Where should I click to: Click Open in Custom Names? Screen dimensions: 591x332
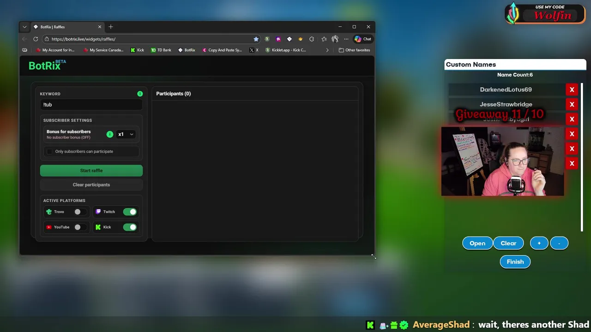click(x=477, y=243)
